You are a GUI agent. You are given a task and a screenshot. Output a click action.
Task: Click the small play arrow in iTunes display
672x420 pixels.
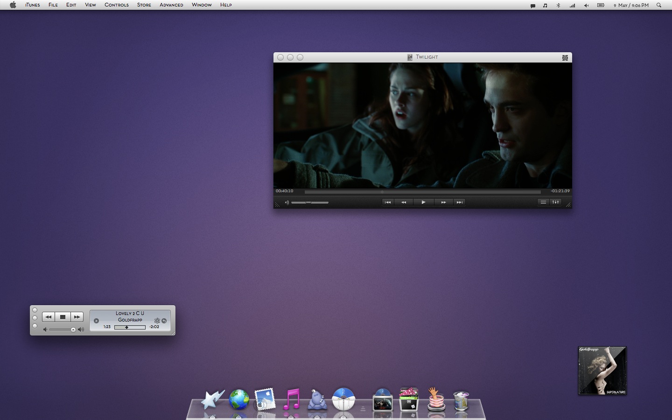pyautogui.click(x=96, y=321)
